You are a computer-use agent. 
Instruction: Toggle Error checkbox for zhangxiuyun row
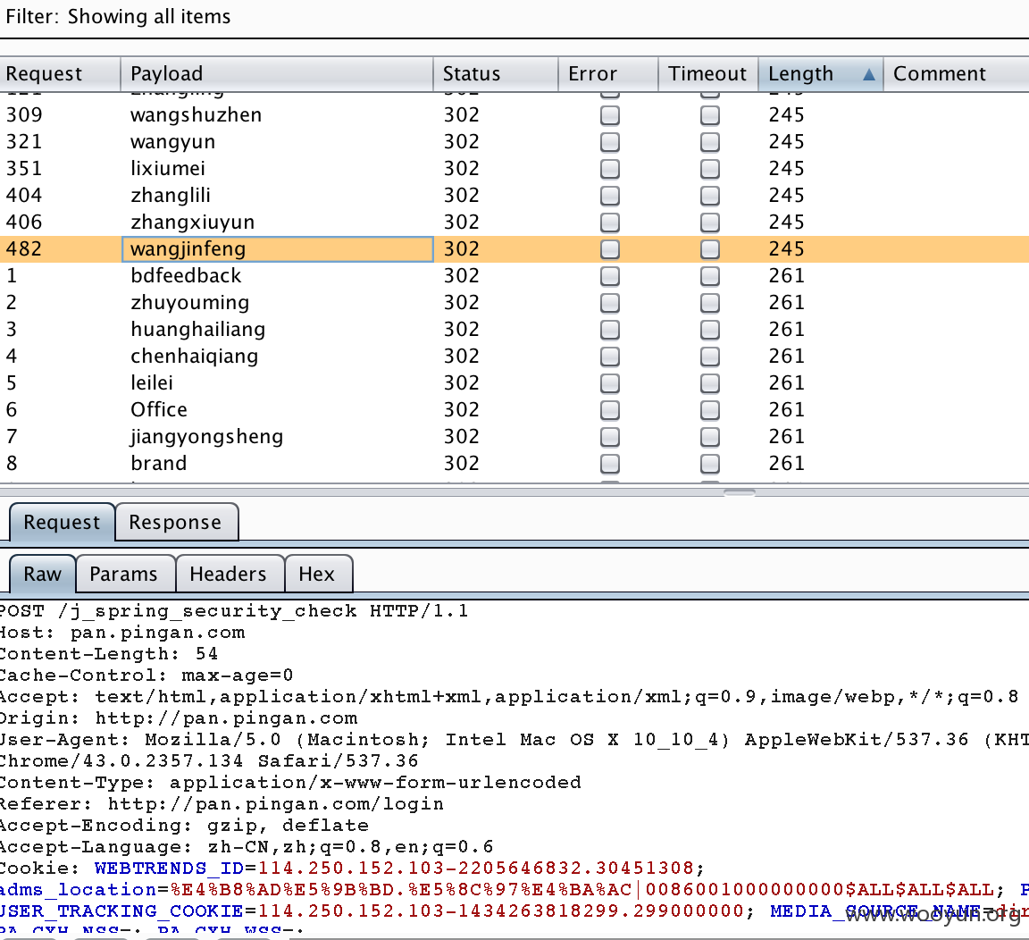[x=610, y=222]
